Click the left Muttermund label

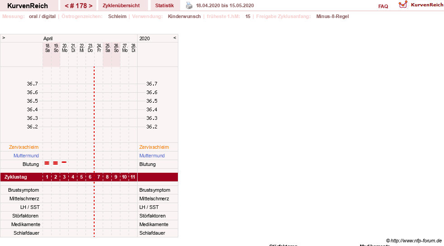coord(26,156)
